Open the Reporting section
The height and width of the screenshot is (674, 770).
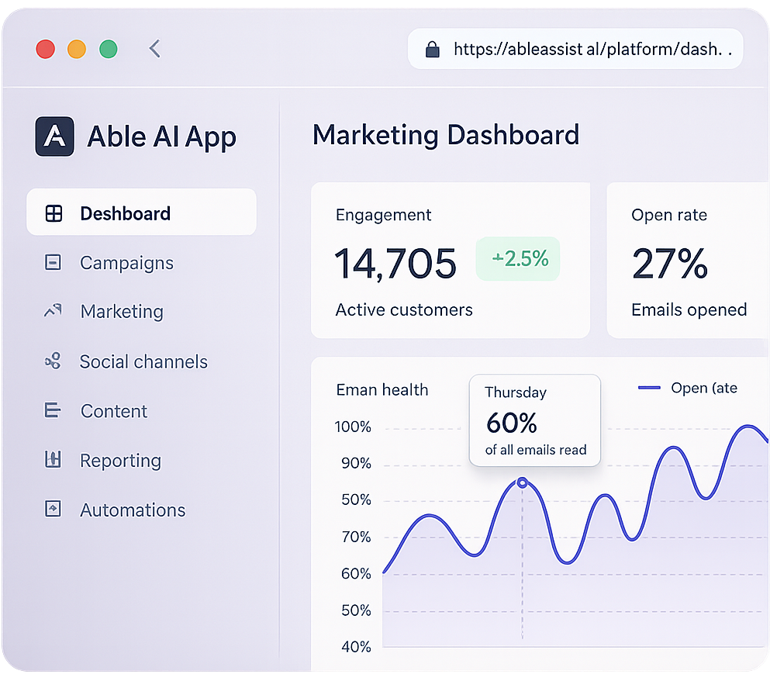pyautogui.click(x=120, y=461)
